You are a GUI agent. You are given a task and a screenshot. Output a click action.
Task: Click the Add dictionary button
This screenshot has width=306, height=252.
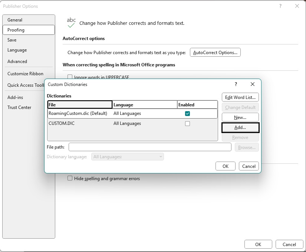point(240,127)
